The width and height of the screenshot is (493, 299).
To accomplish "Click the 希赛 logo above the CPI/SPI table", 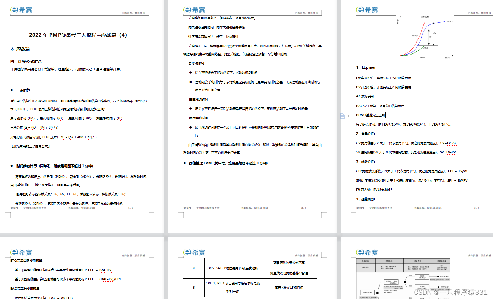I will click(194, 252).
